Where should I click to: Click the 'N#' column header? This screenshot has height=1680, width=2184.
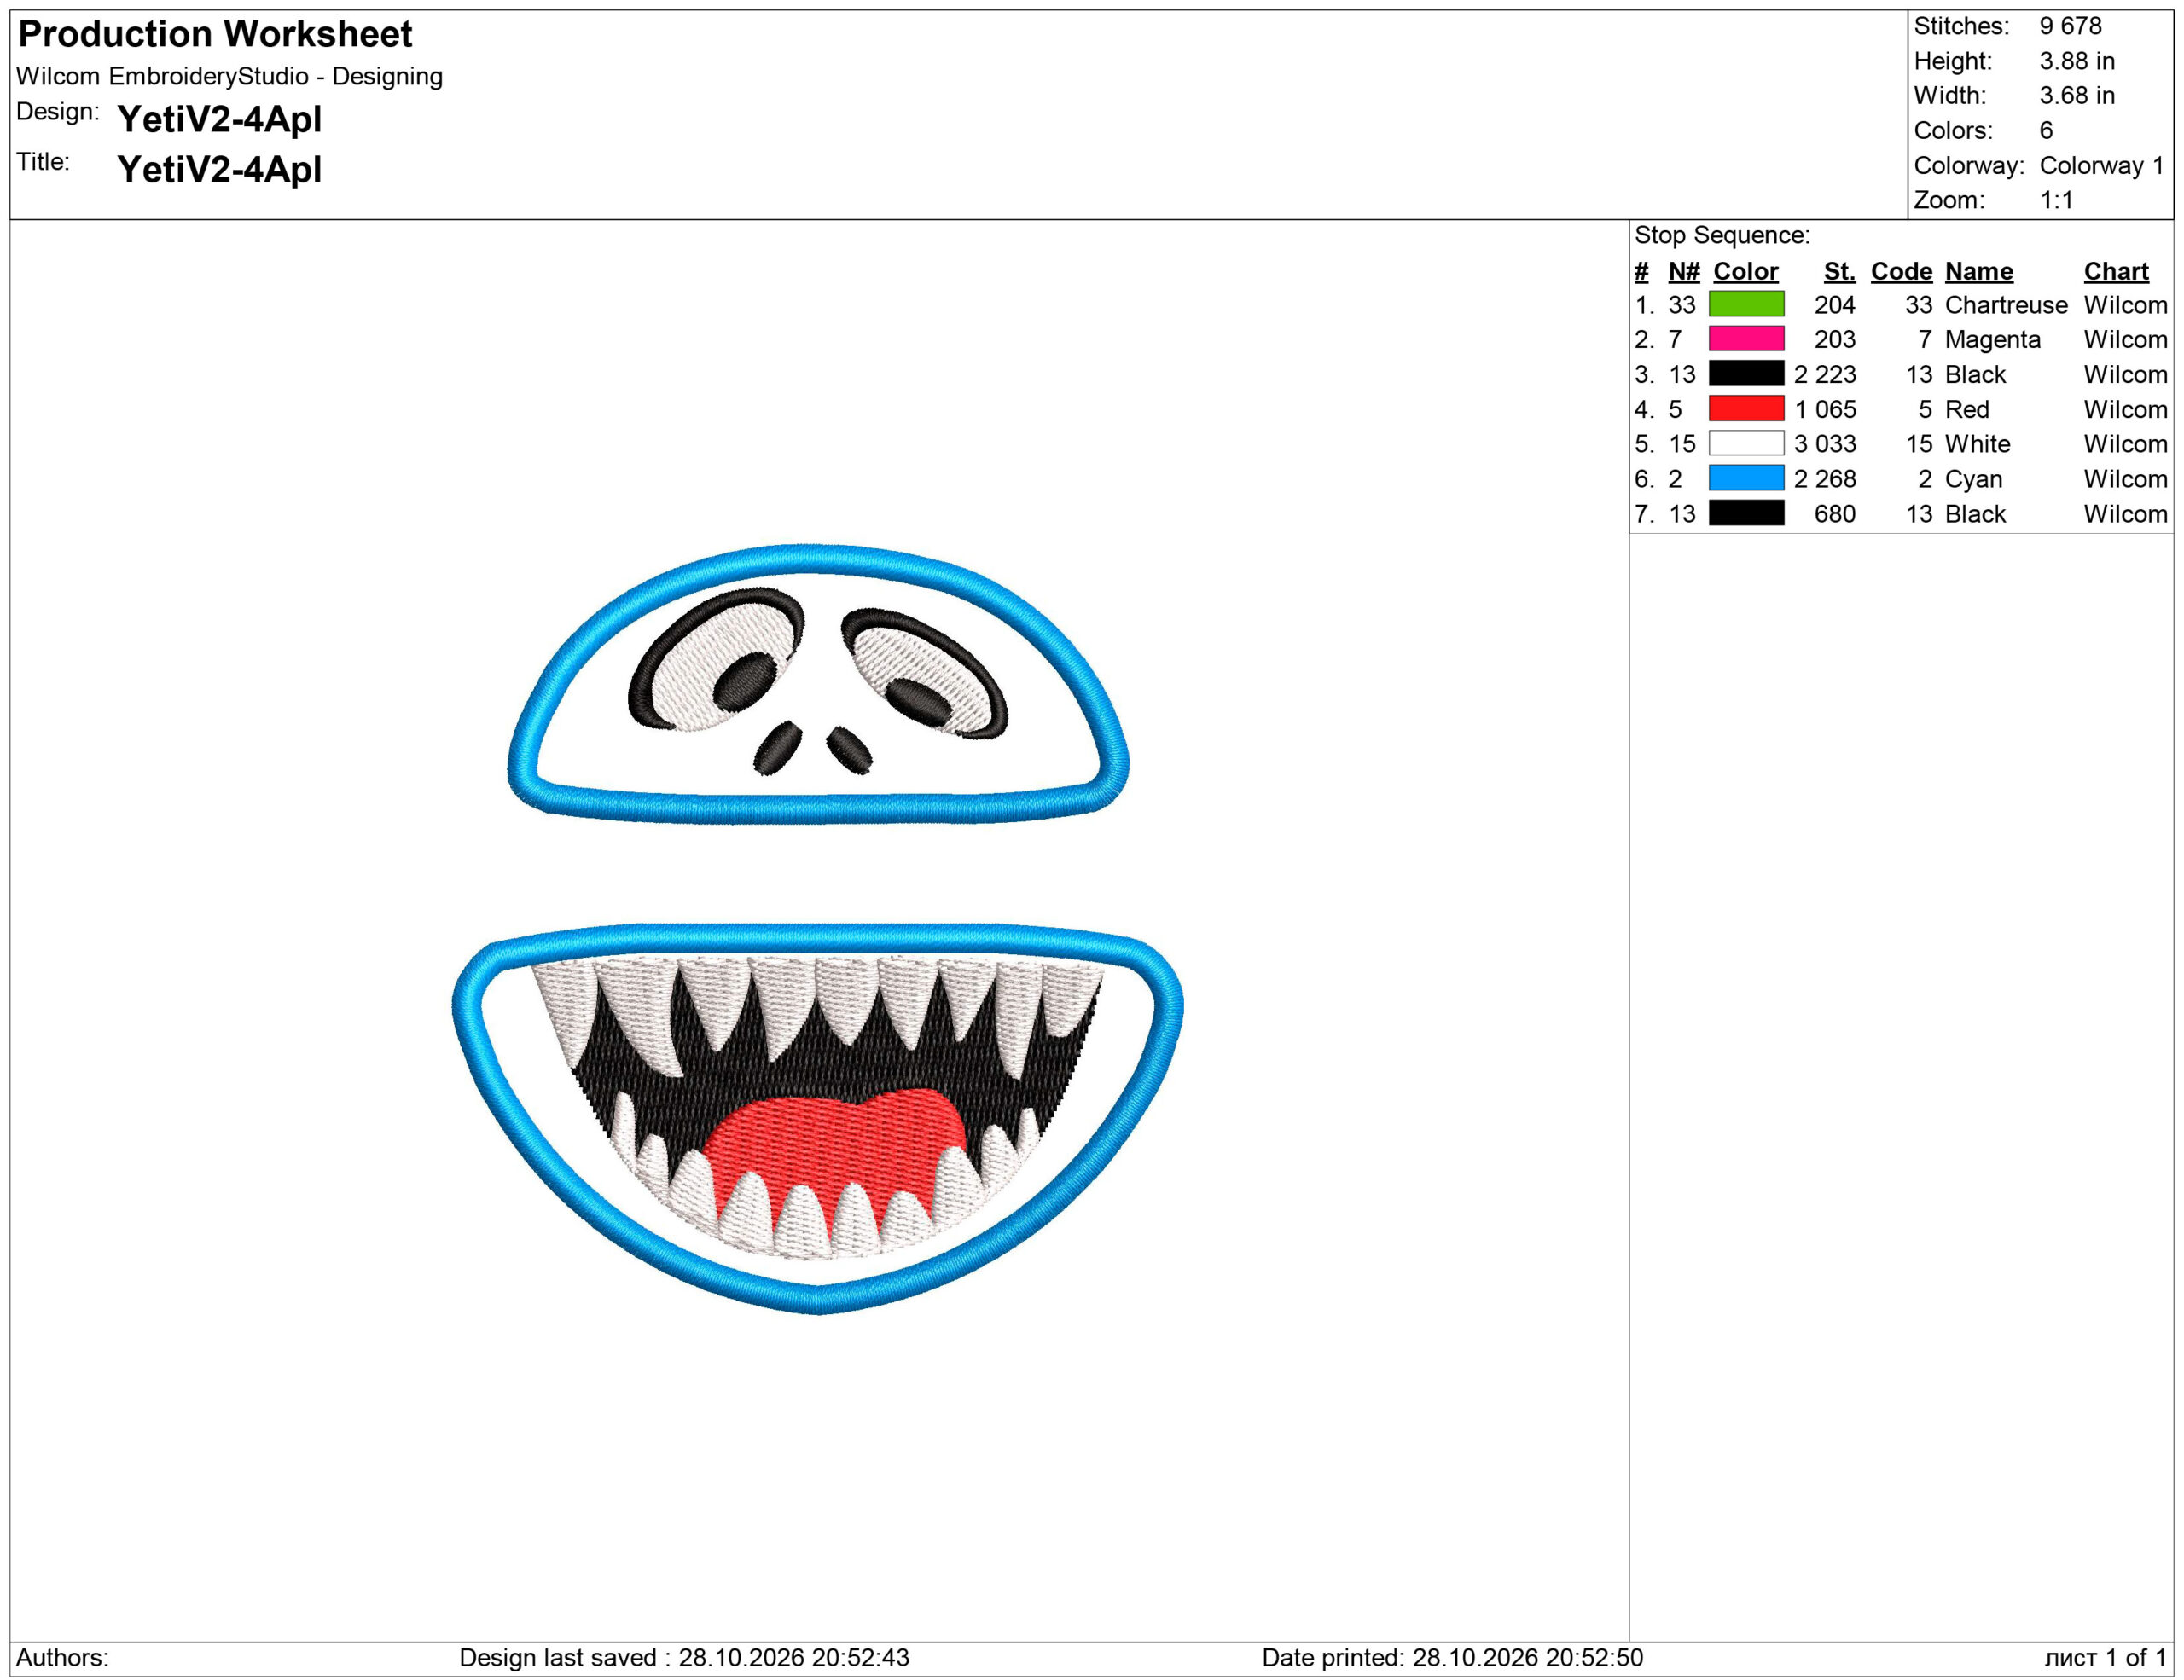(x=1684, y=271)
